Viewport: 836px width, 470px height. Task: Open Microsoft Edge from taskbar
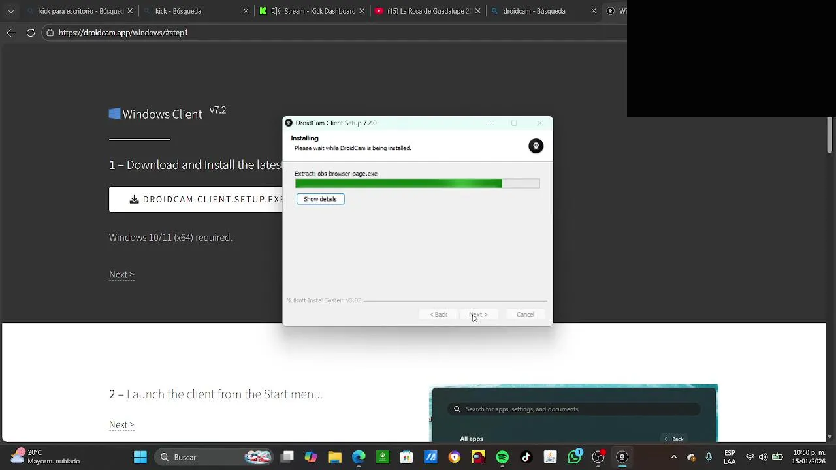[359, 457]
